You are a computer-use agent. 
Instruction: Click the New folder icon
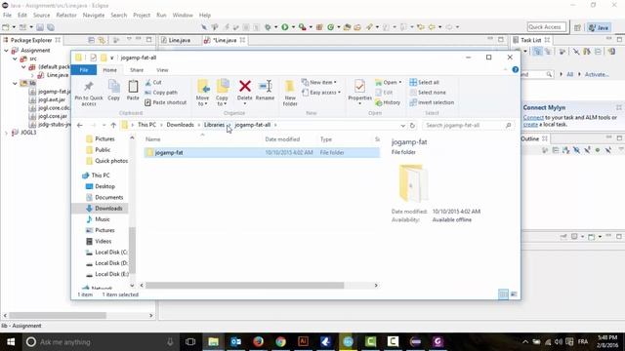click(290, 87)
